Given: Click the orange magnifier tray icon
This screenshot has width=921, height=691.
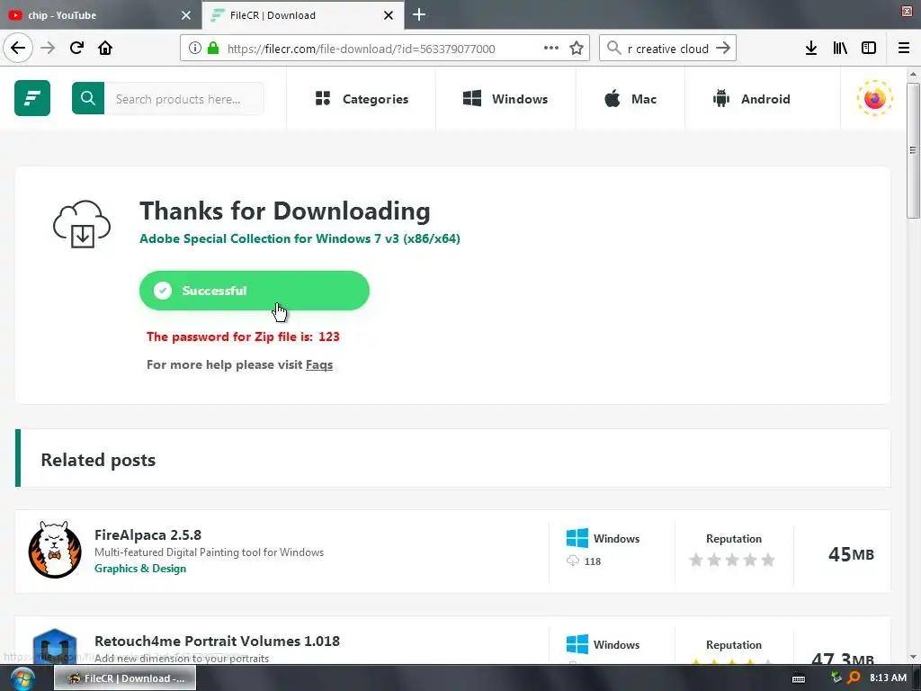Looking at the screenshot, I should (x=854, y=678).
